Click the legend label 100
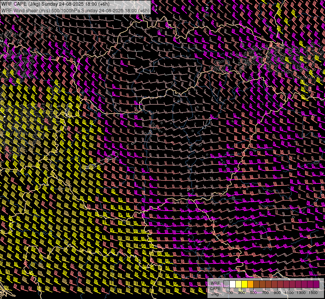Image resolution: width=325 pixels, height=299 pixels. tap(229, 293)
